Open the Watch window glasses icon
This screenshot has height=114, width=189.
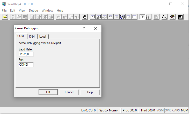tap(99, 17)
